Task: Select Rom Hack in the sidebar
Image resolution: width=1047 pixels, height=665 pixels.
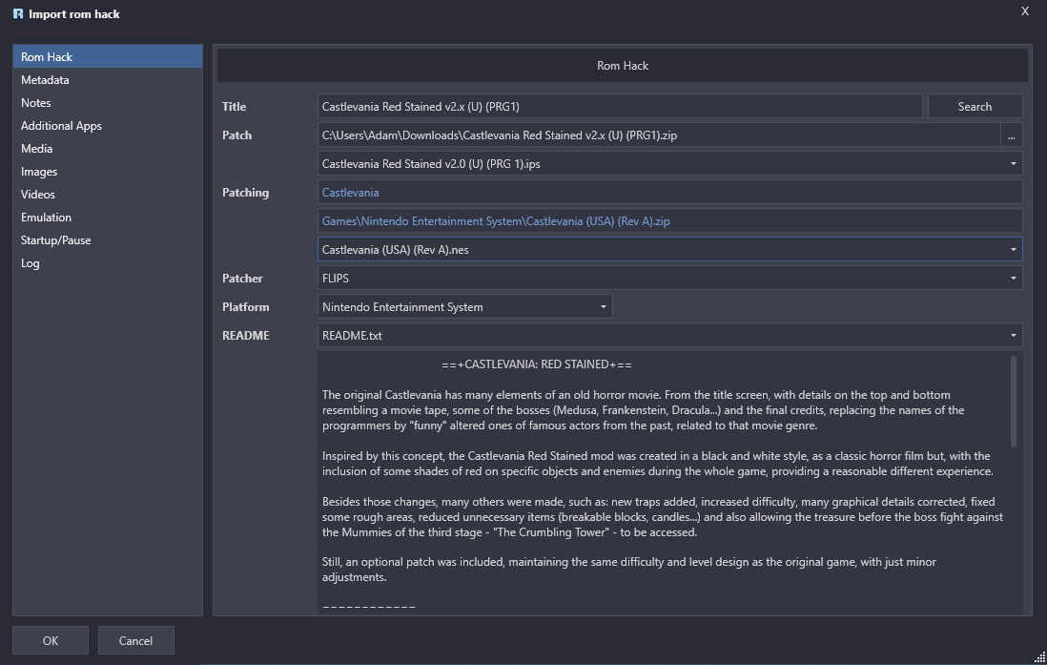Action: pyautogui.click(x=108, y=57)
